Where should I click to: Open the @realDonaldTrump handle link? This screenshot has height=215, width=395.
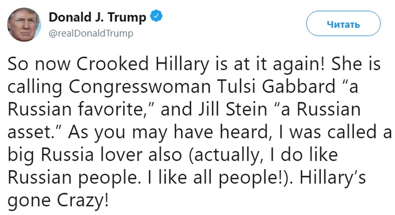tap(91, 33)
